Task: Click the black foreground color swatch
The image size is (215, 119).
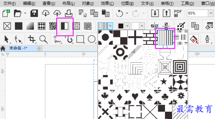Action: pos(121,26)
